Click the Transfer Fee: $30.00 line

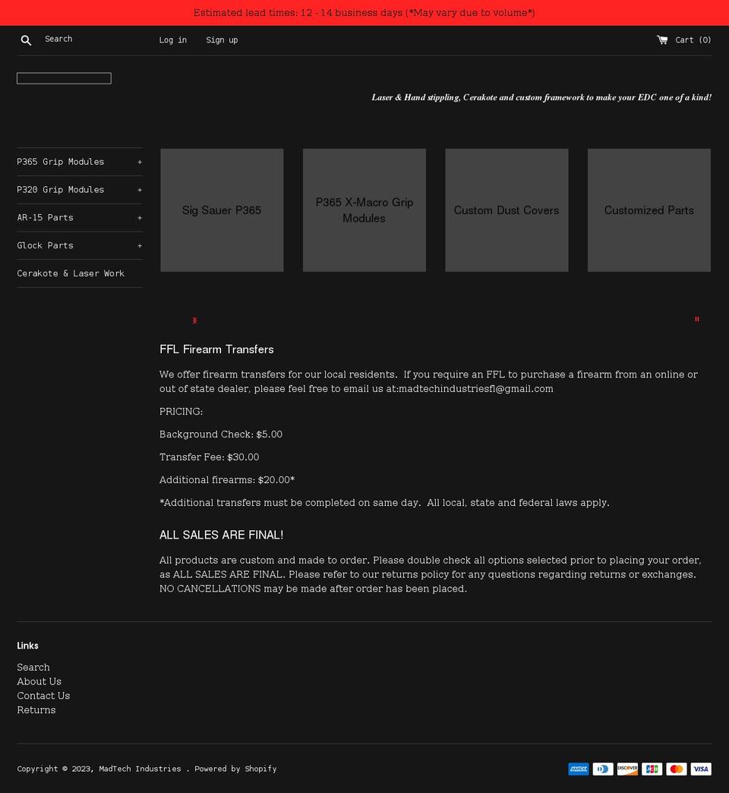click(x=210, y=457)
